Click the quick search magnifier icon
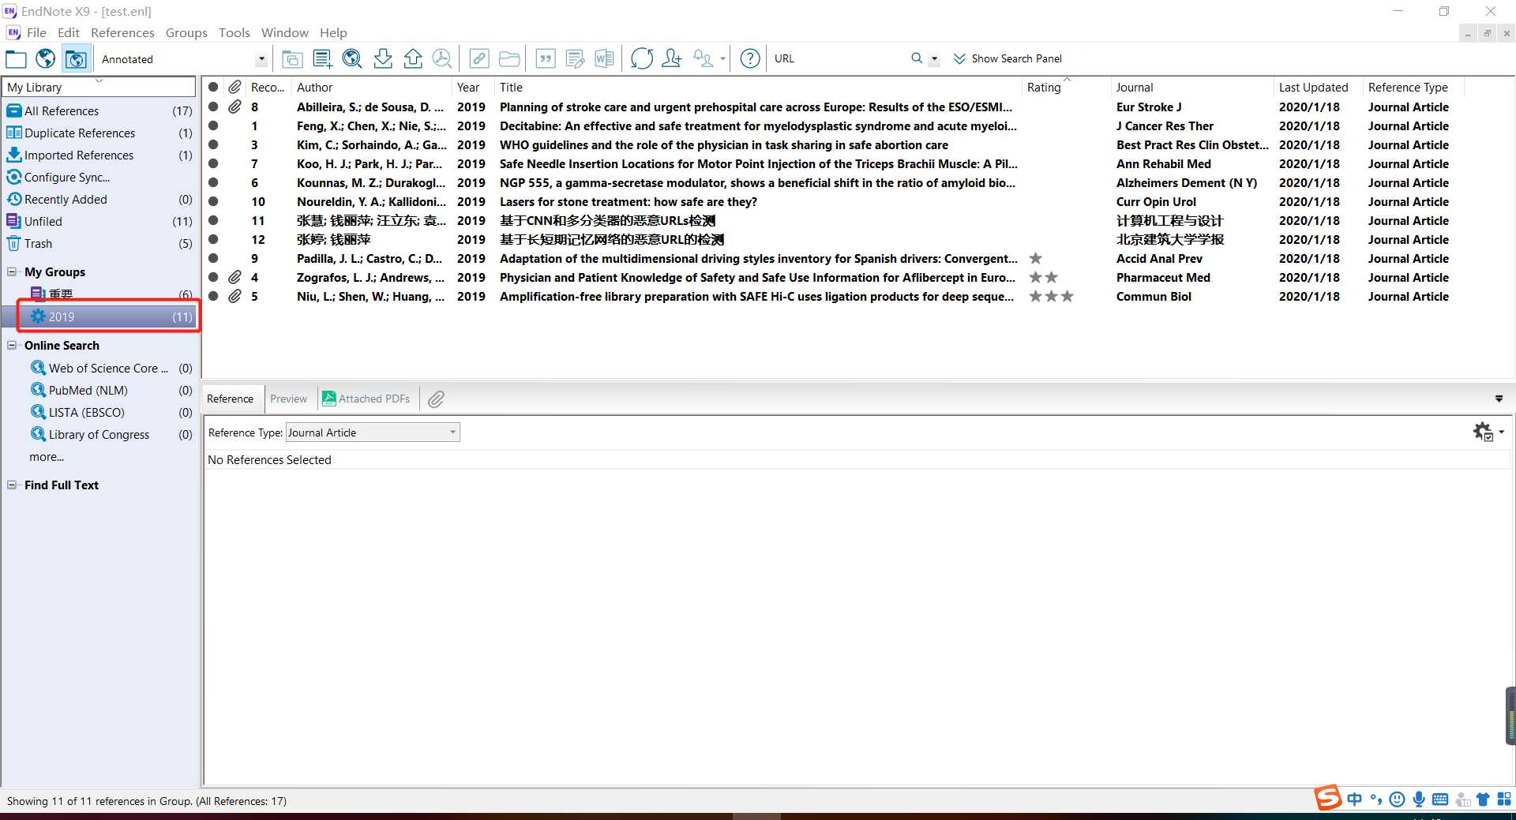The width and height of the screenshot is (1516, 820). (x=917, y=58)
